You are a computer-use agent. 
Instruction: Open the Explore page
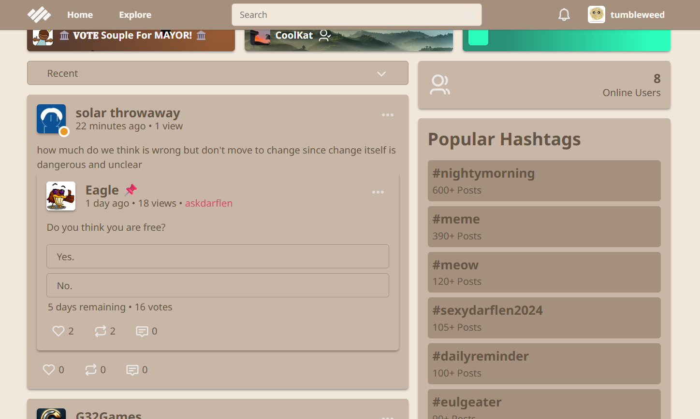pyautogui.click(x=135, y=15)
